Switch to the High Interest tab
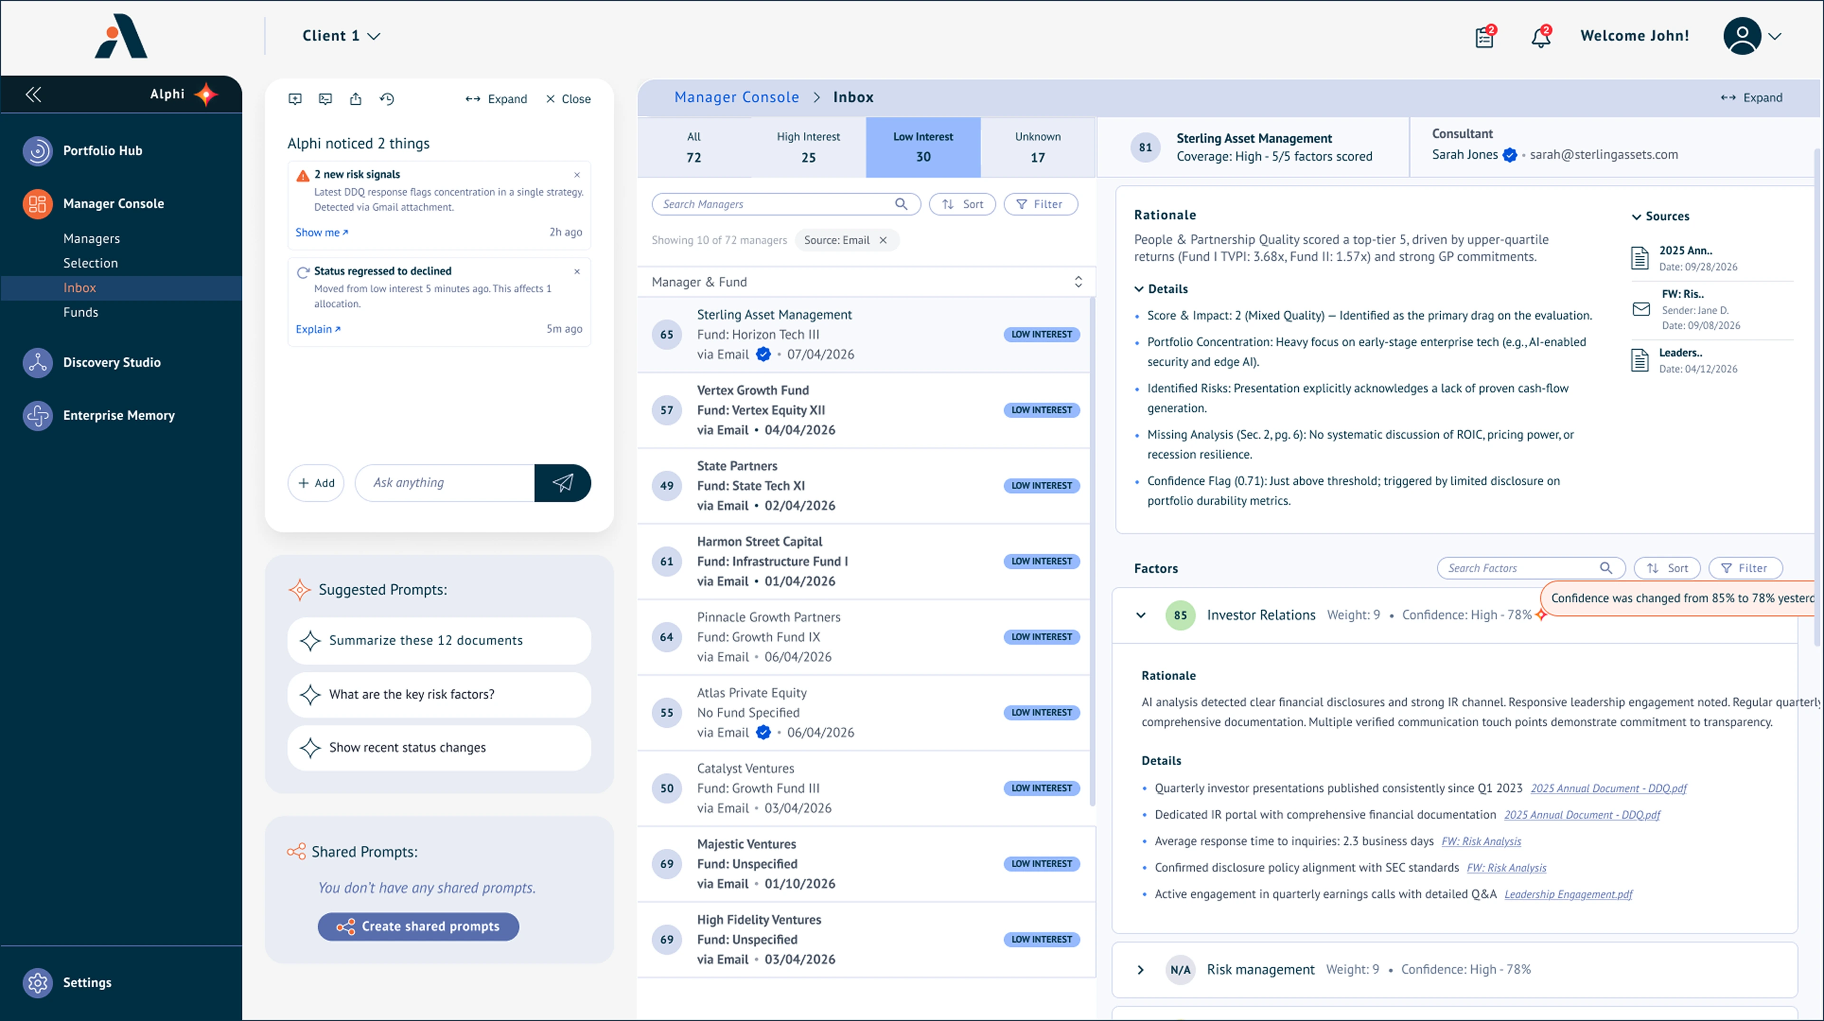Image resolution: width=1824 pixels, height=1021 pixels. (808, 147)
